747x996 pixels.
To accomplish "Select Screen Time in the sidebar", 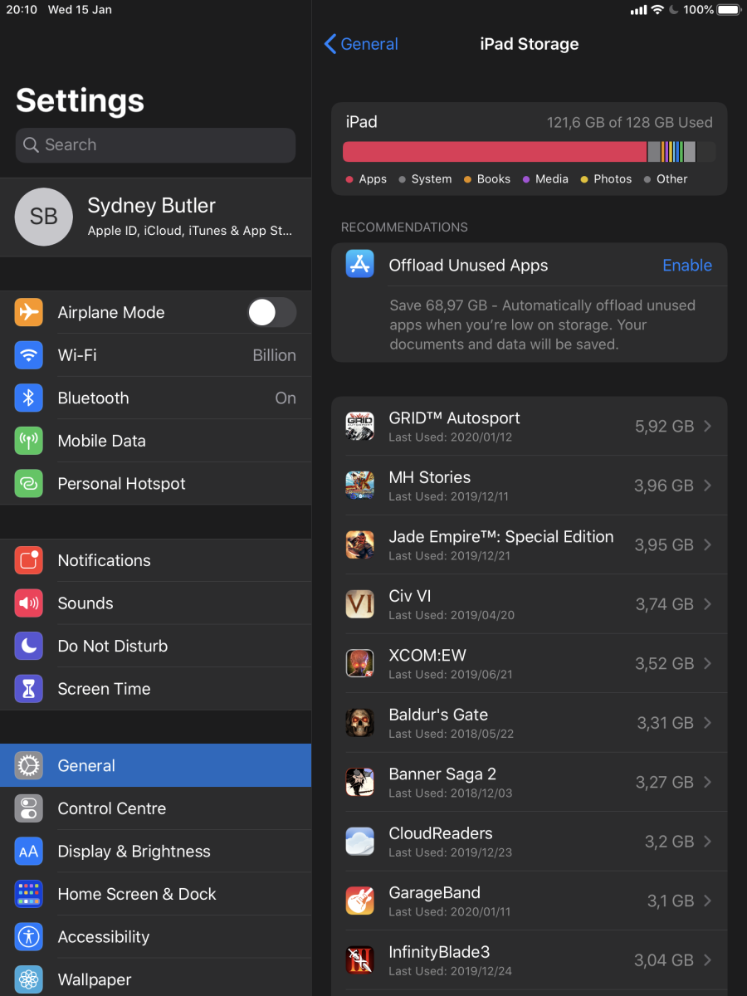I will point(155,689).
